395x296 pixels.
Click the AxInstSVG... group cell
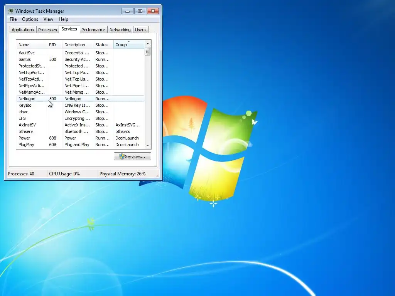pos(127,125)
